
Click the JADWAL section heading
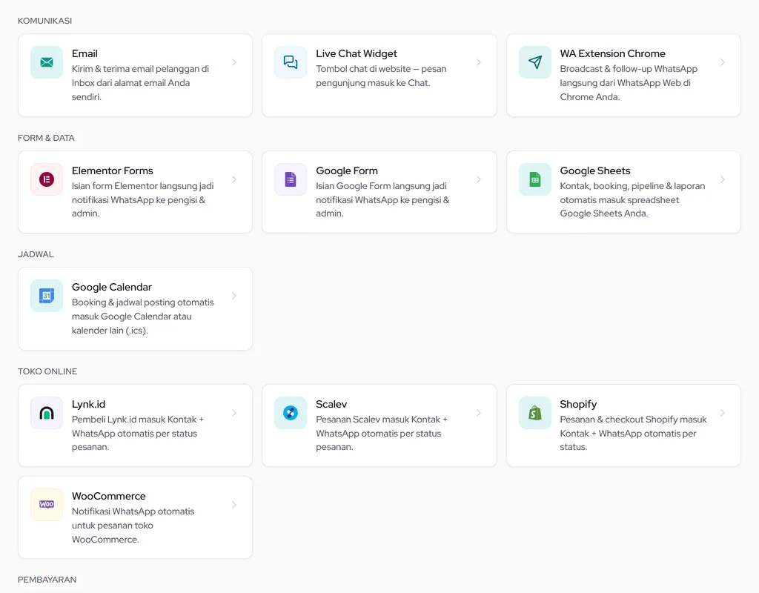(x=36, y=254)
